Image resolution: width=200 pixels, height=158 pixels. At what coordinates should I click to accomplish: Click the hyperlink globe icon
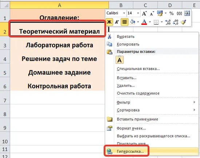(109, 151)
